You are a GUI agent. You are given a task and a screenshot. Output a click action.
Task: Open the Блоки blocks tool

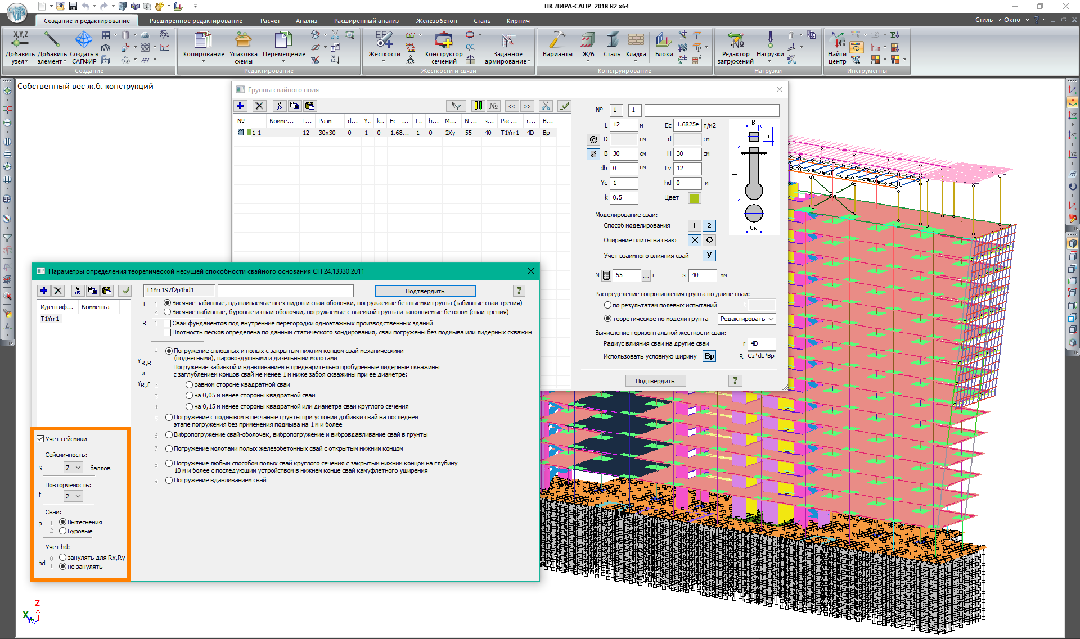tap(664, 40)
